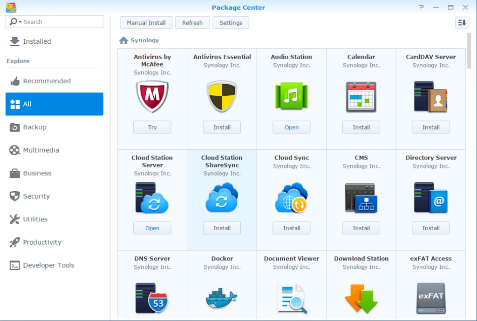
Task: Open the Settings button in toolbar
Action: click(x=231, y=23)
